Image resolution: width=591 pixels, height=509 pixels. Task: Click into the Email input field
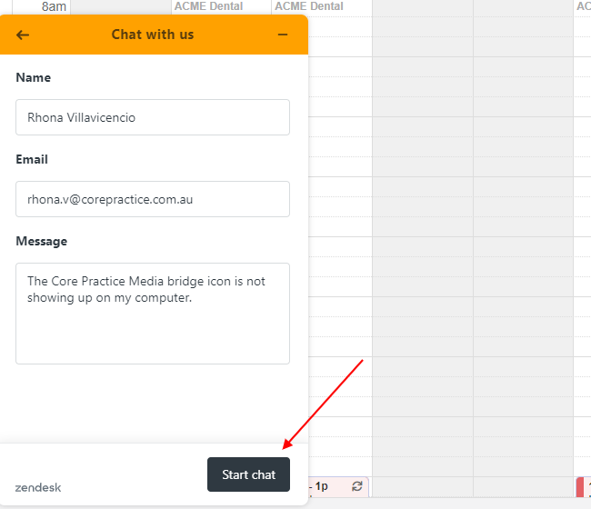click(x=153, y=199)
